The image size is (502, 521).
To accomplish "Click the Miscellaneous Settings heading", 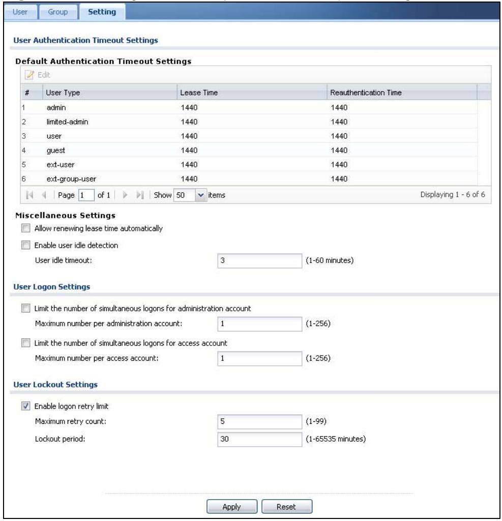I will click(x=66, y=215).
